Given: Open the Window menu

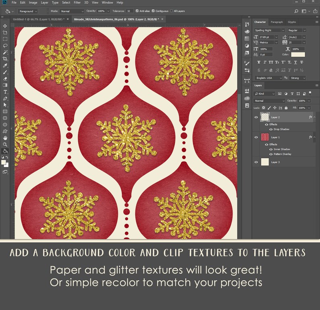Looking at the screenshot, I should coord(107,2).
